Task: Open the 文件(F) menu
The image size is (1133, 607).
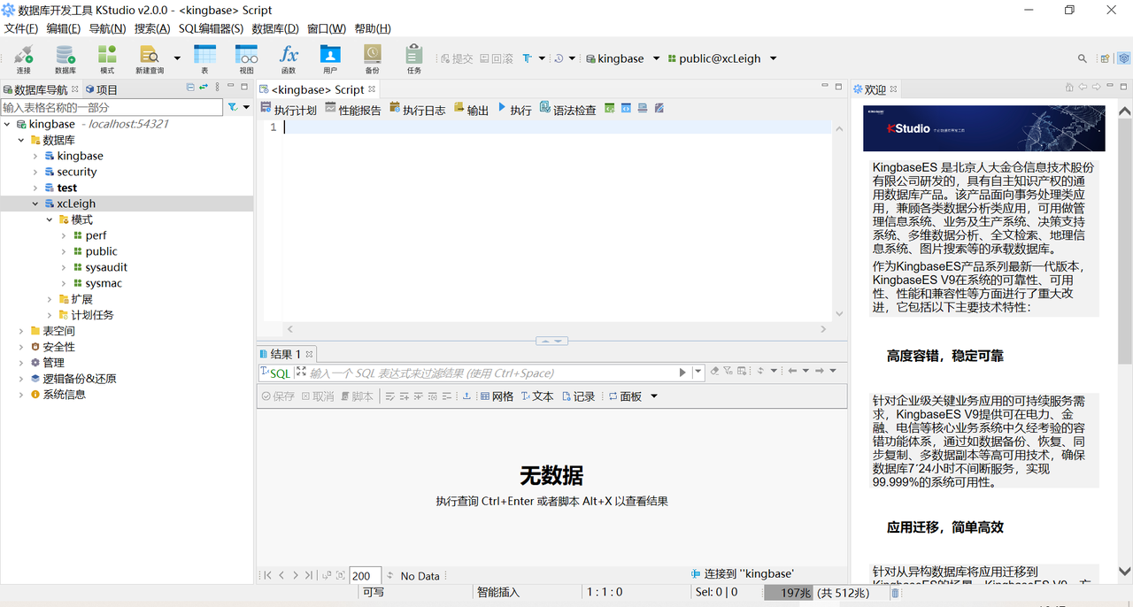Action: pos(21,28)
